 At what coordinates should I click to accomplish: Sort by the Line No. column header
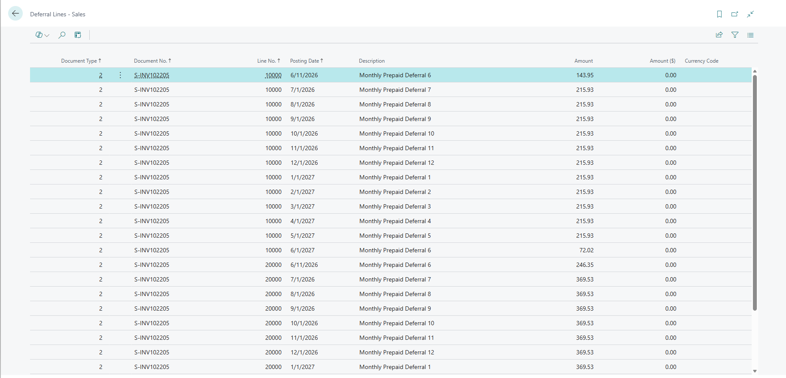[x=269, y=61]
